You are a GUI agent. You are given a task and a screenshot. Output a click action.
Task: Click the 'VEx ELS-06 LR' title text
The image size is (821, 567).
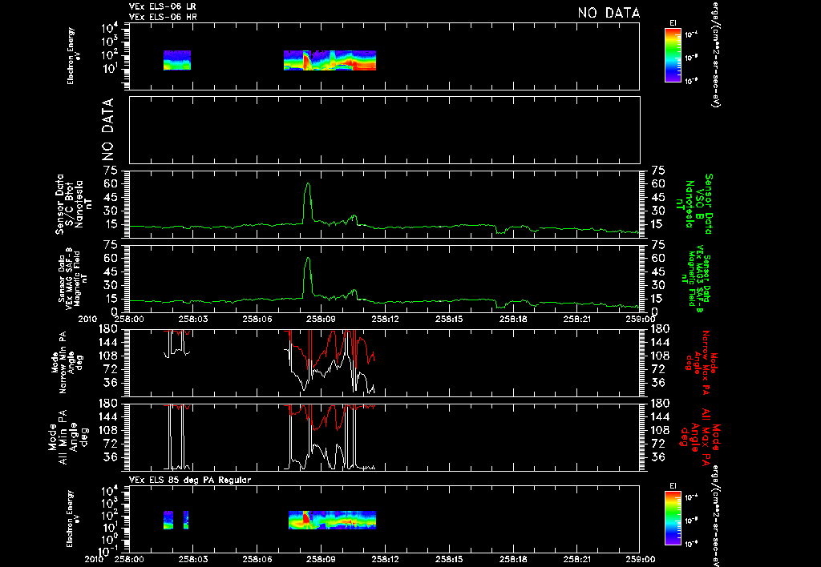pos(163,6)
